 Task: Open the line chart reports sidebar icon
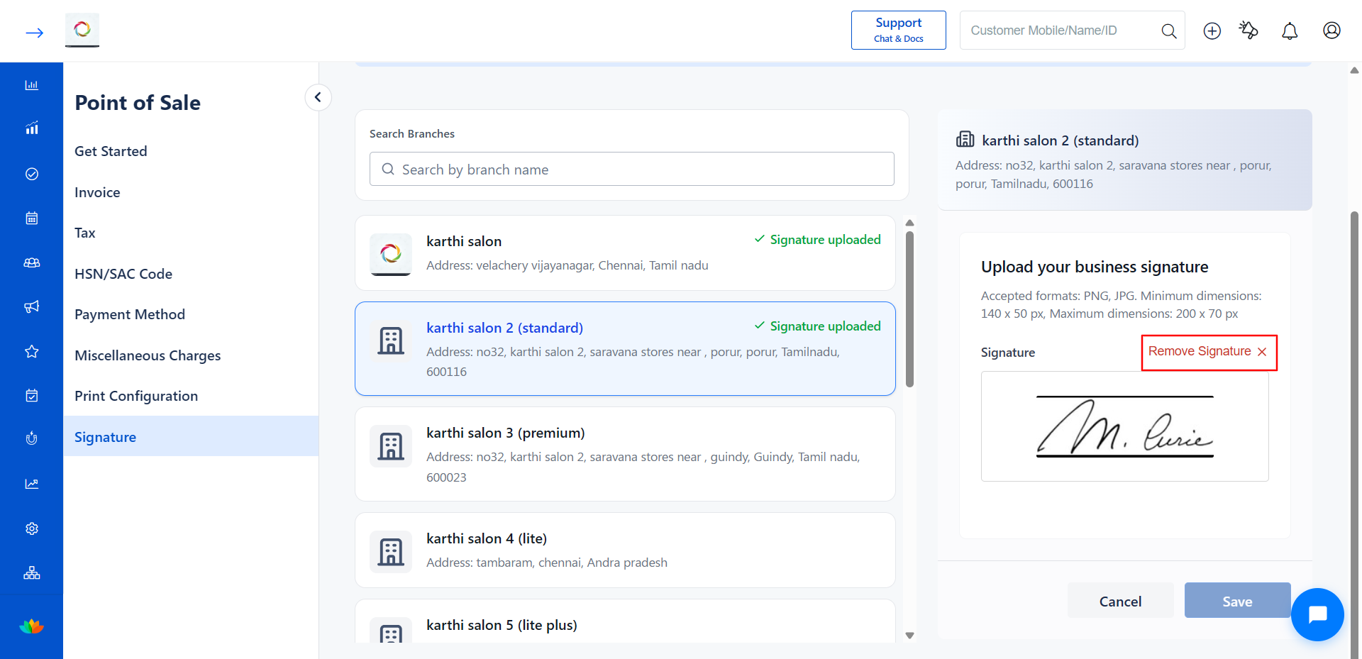[32, 484]
